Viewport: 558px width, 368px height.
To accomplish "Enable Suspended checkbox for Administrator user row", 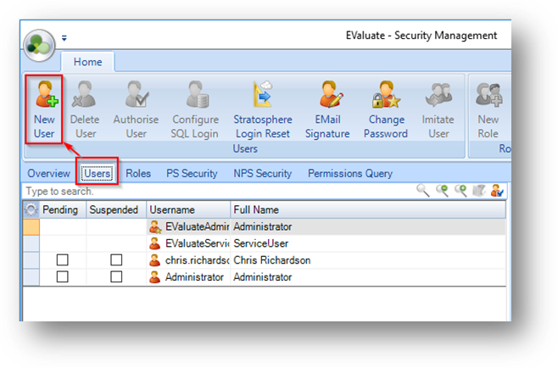I will click(116, 277).
